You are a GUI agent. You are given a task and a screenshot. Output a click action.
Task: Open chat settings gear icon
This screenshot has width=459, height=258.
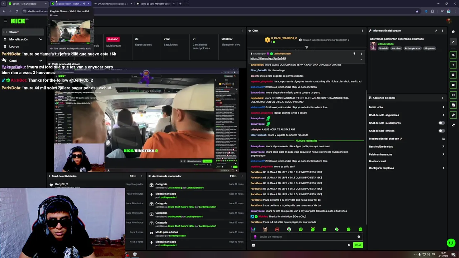[349, 245]
